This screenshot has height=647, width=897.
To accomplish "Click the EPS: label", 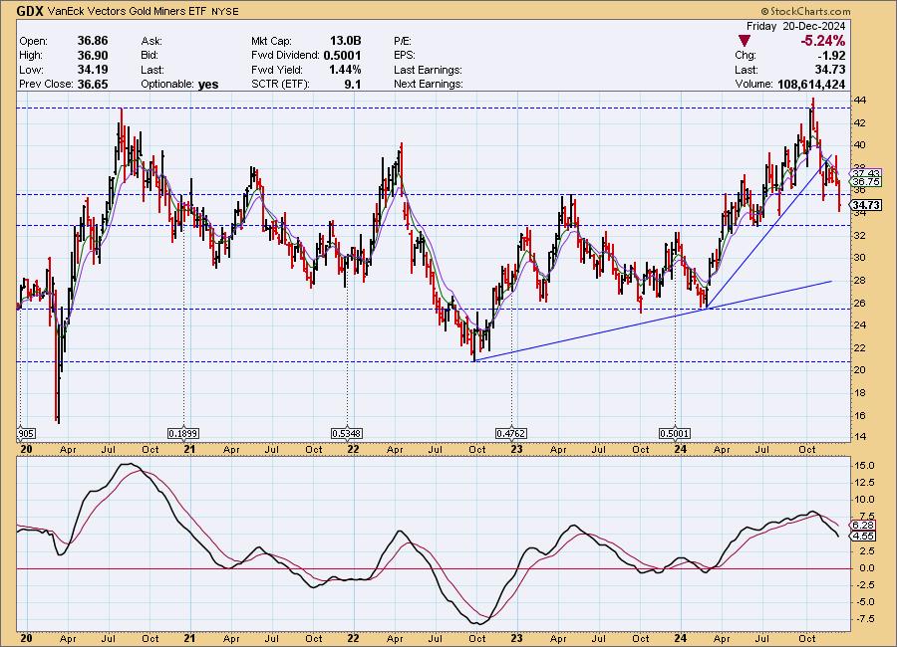I will 405,56.
